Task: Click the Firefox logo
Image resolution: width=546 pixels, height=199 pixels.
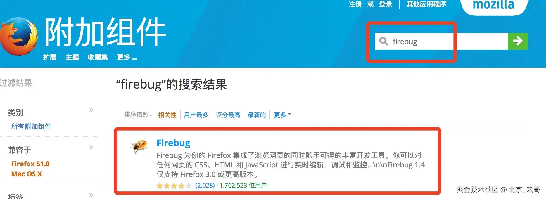Action: pos(19,36)
